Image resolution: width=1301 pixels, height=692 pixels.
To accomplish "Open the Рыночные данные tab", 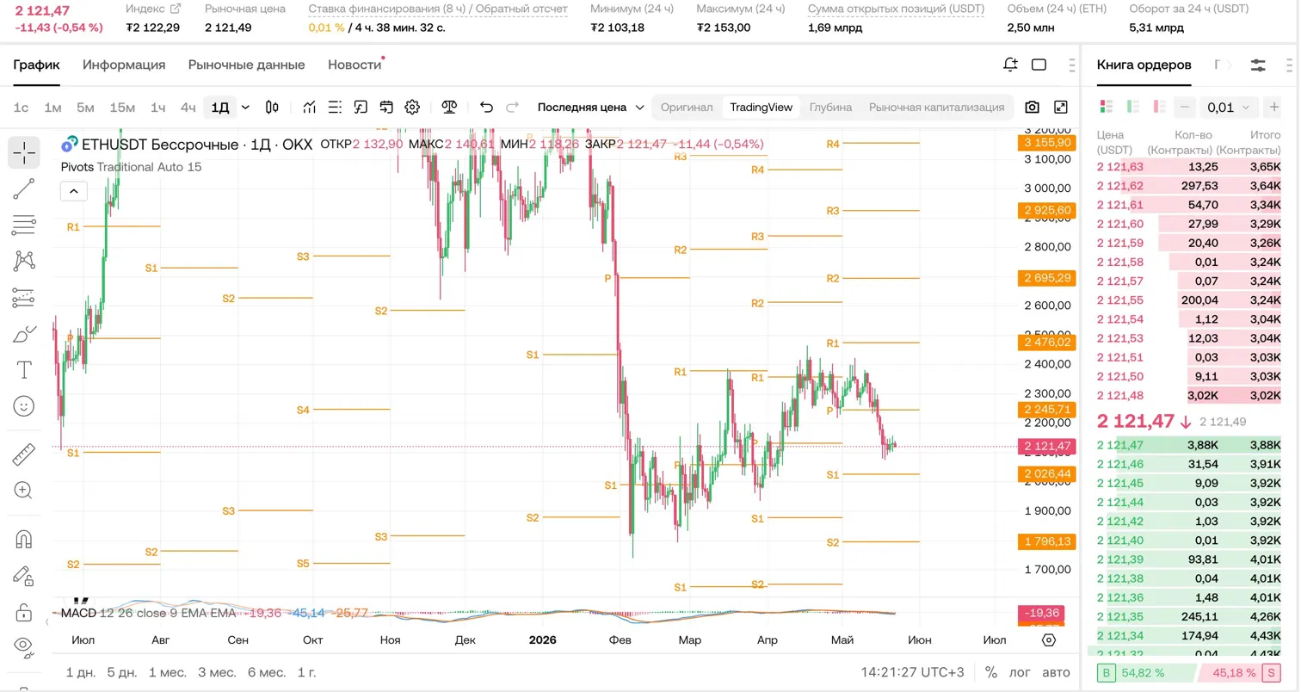I will coord(247,65).
